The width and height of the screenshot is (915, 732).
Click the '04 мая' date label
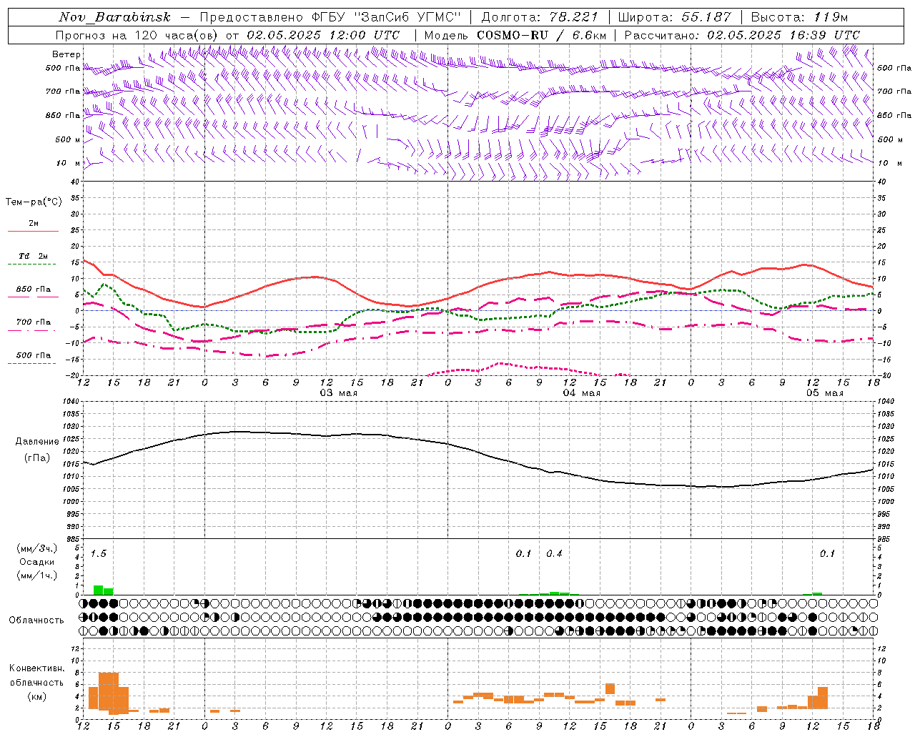coord(582,393)
